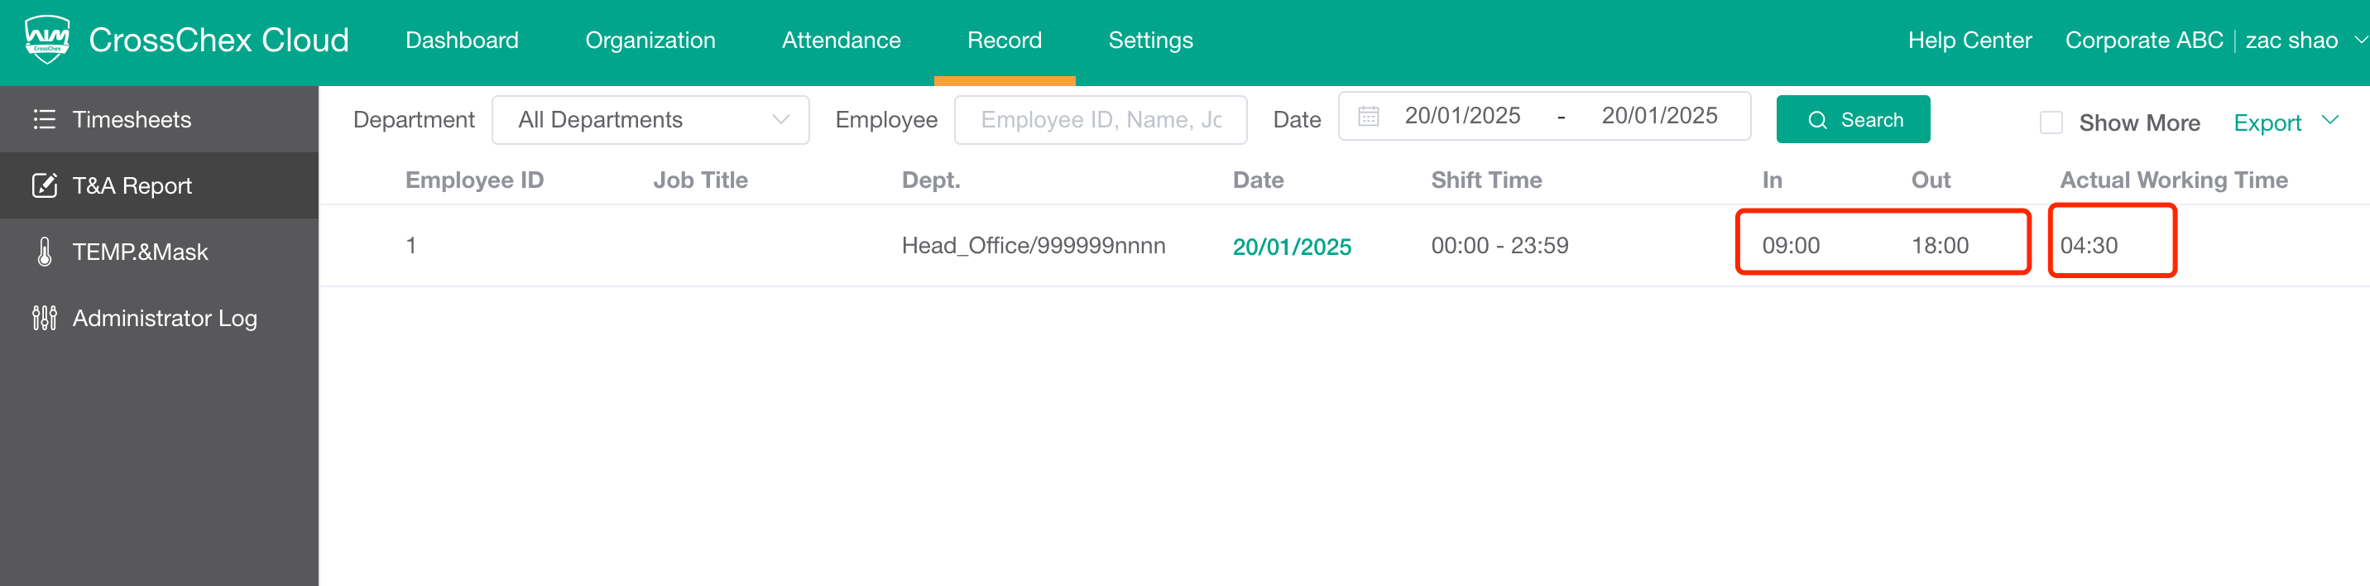Image resolution: width=2370 pixels, height=586 pixels.
Task: Click the T&A Report edit icon
Action: pos(44,186)
